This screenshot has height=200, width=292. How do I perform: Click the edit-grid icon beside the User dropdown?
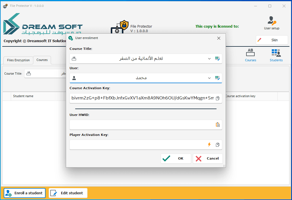(x=217, y=78)
